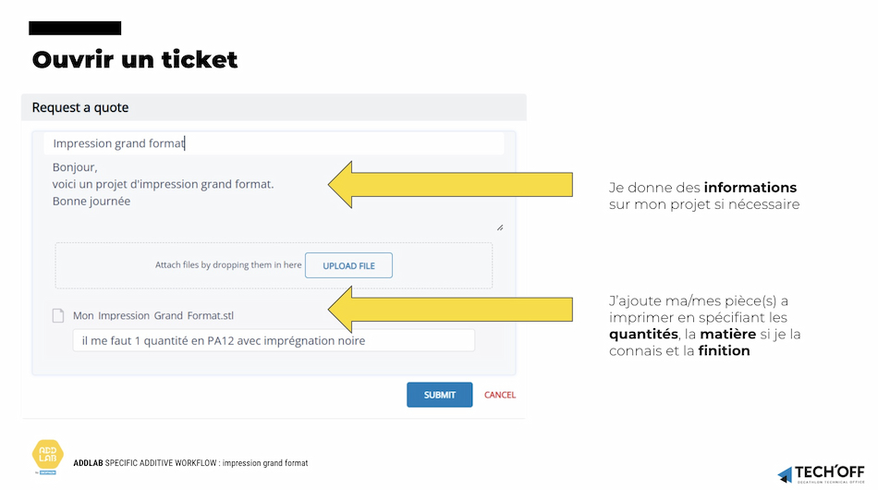Click the SUBMIT button
The height and width of the screenshot is (490, 878).
point(439,395)
